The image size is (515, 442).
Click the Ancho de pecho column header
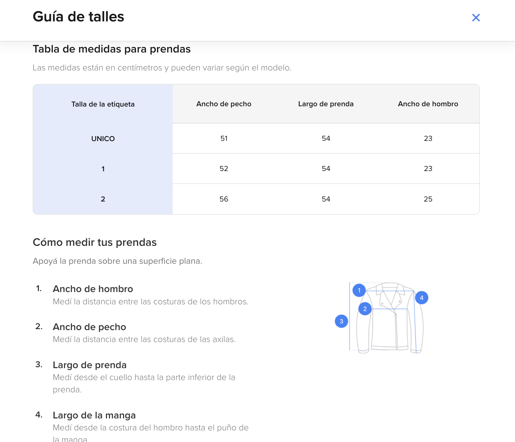[x=224, y=104]
